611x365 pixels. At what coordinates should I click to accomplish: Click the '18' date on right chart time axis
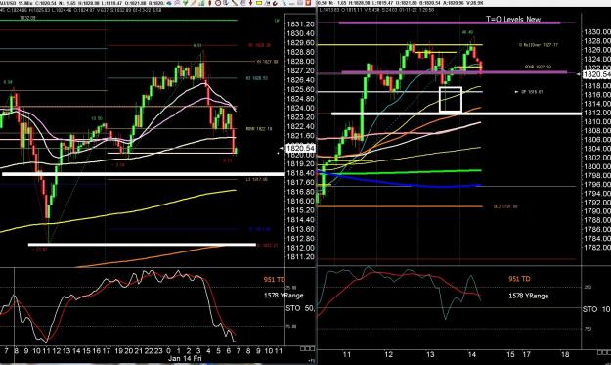[x=565, y=354]
